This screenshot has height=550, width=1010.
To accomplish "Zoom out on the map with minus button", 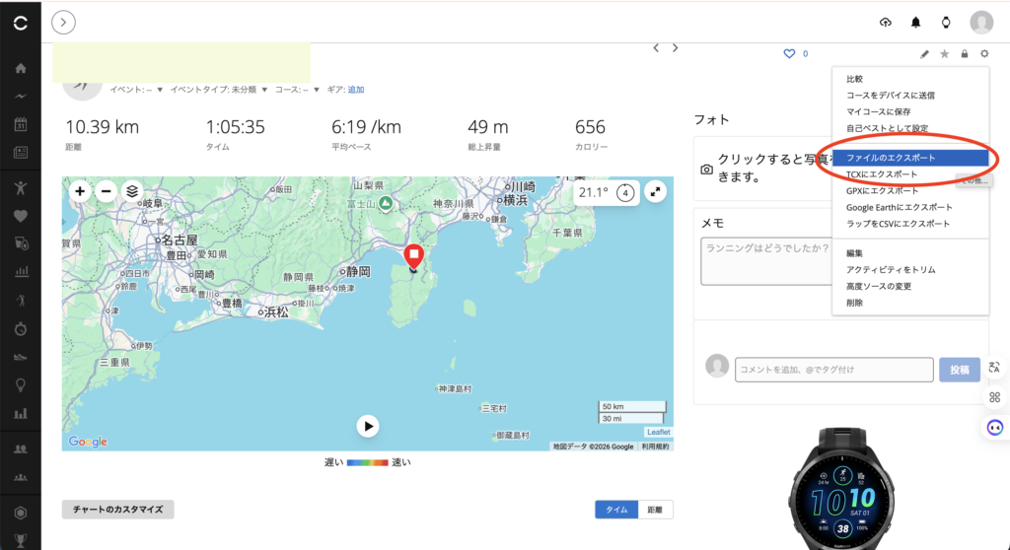I will [107, 191].
